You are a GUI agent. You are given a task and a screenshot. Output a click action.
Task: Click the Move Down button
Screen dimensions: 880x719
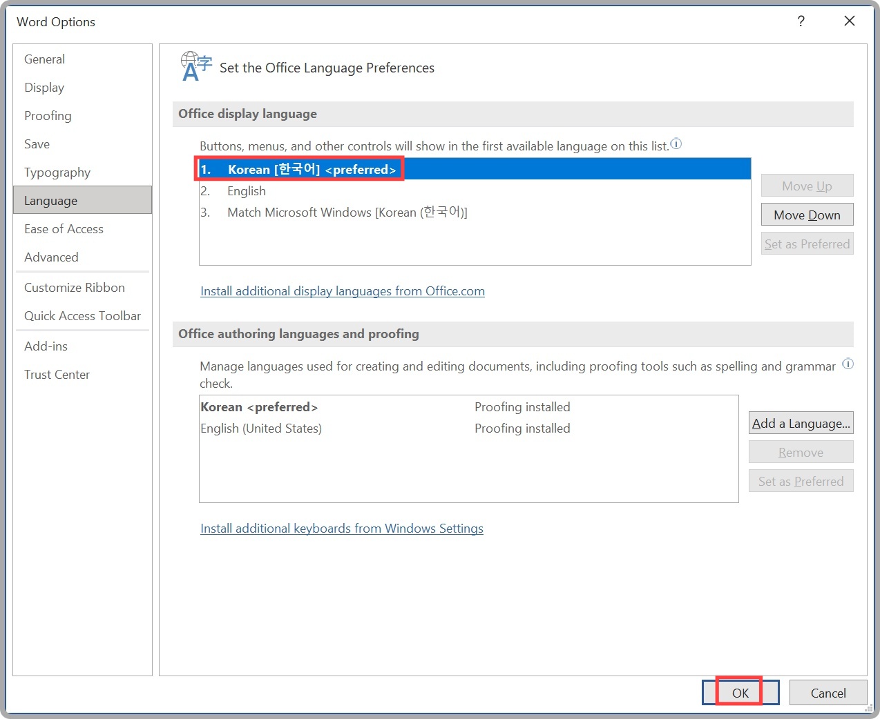807,215
